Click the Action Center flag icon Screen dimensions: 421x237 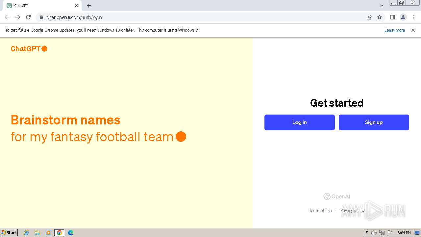[x=390, y=233]
